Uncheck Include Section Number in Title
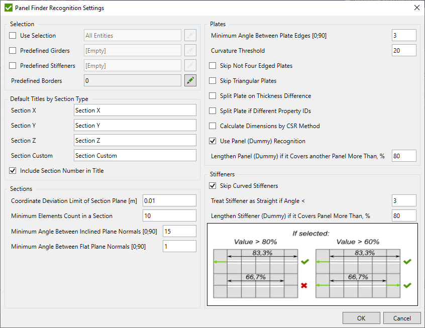The width and height of the screenshot is (425, 328). click(x=13, y=170)
